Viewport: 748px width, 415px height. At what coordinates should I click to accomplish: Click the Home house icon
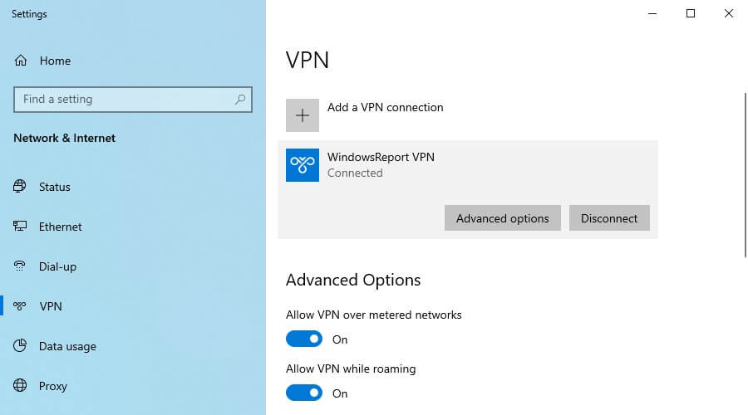[21, 61]
